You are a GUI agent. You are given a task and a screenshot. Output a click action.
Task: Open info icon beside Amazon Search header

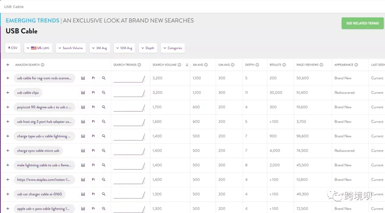pos(42,65)
